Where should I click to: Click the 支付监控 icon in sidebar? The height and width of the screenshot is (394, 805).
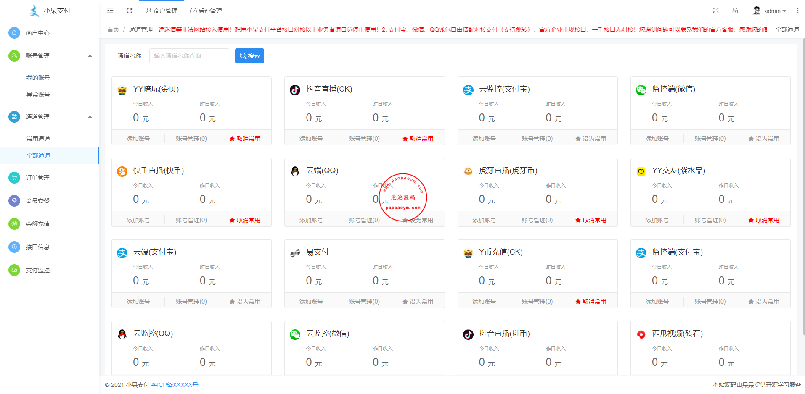pos(14,270)
